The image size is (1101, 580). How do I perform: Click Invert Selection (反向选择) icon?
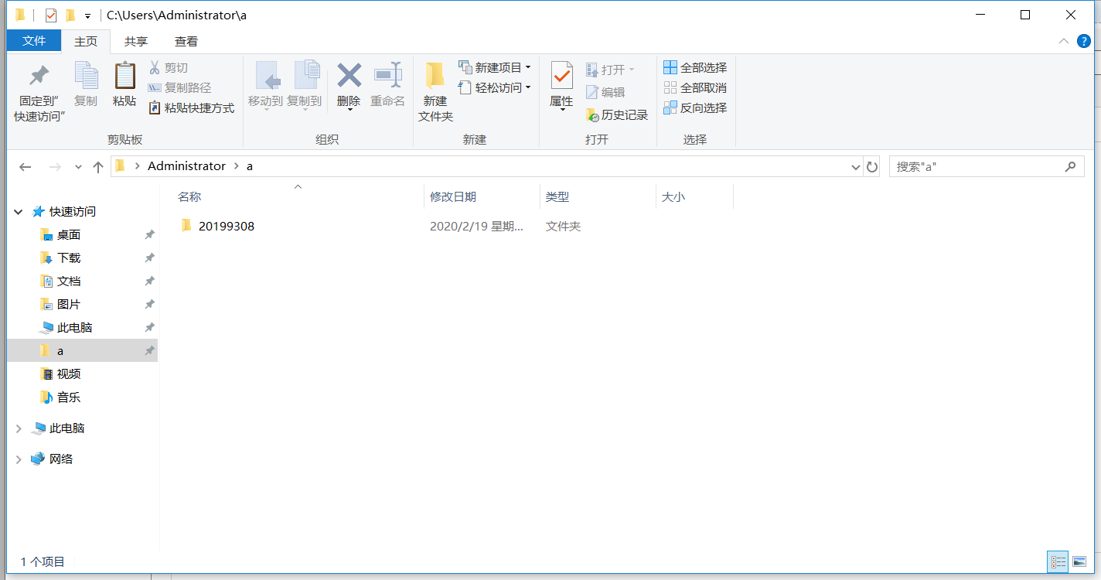(x=670, y=108)
